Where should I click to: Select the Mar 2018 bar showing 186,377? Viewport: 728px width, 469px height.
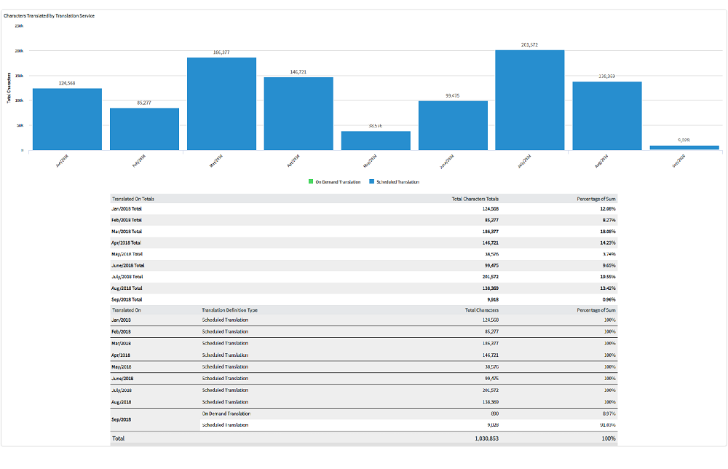pos(221,103)
